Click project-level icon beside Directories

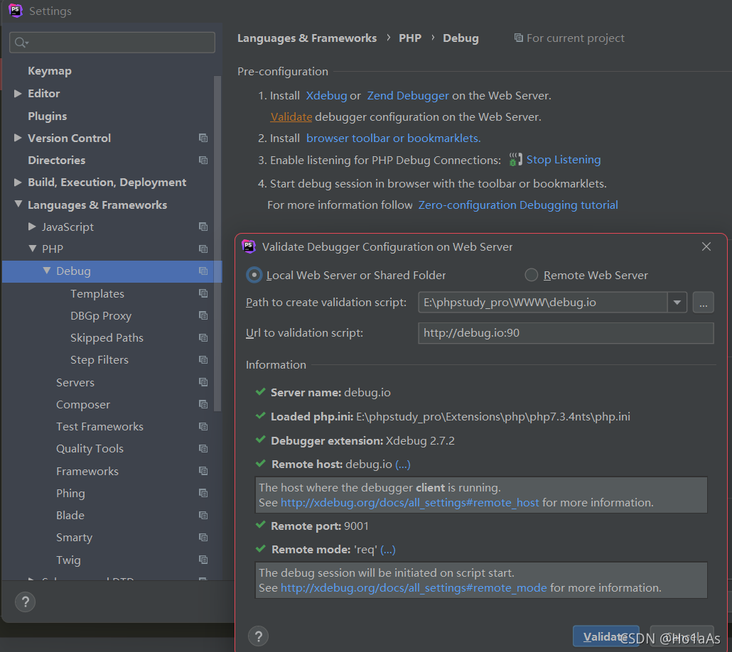point(203,160)
